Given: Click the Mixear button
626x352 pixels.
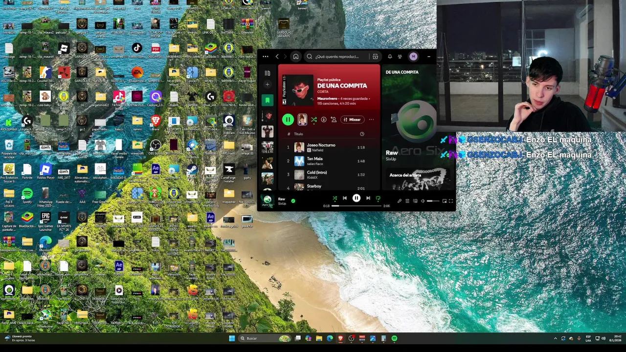Looking at the screenshot, I should tap(352, 119).
